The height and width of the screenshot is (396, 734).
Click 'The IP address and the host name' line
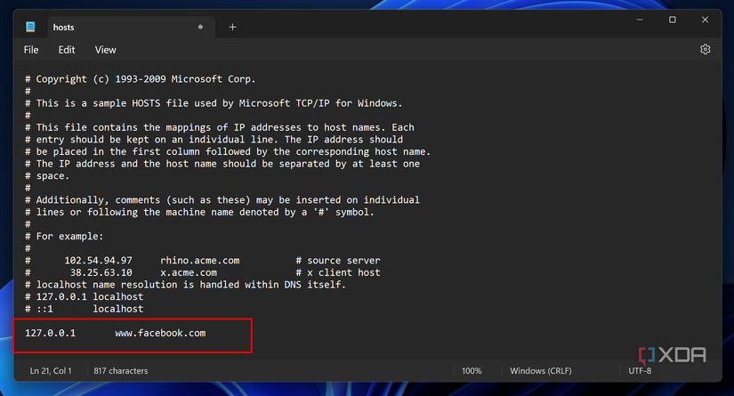pyautogui.click(x=222, y=164)
